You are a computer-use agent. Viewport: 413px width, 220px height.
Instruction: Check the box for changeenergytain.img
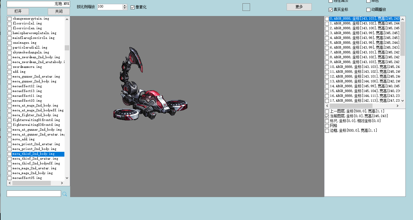[x=10, y=19]
